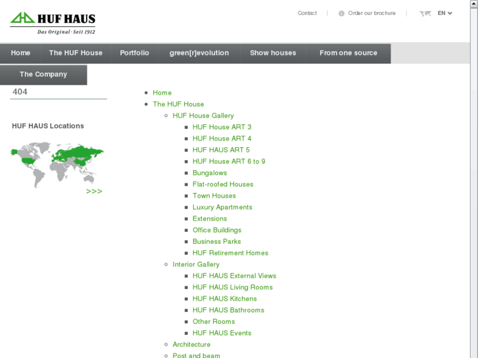Screen dimensions: 478x358
Task: Open The Company menu item
Action: click(43, 74)
